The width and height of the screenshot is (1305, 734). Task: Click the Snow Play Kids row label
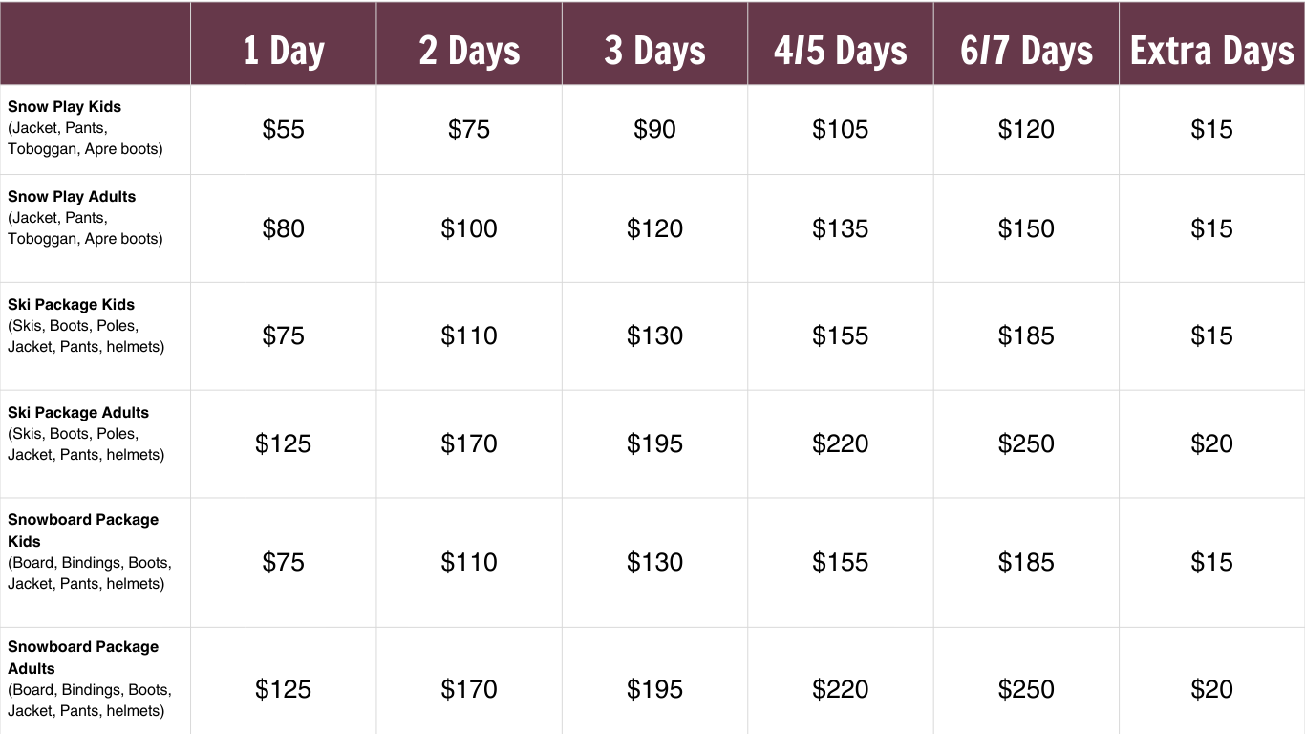(65, 106)
